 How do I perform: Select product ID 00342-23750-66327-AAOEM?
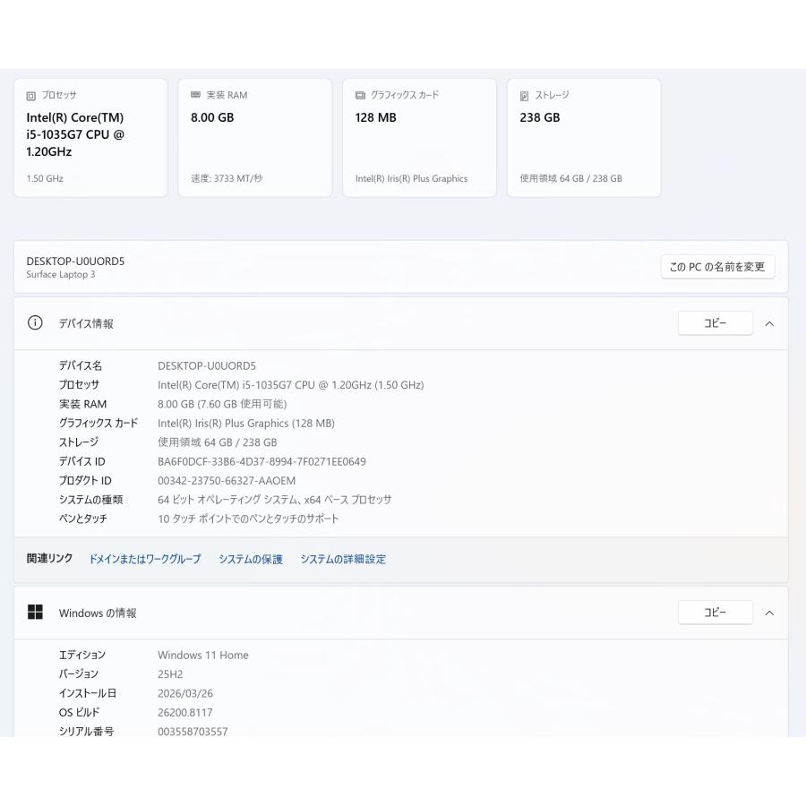227,481
